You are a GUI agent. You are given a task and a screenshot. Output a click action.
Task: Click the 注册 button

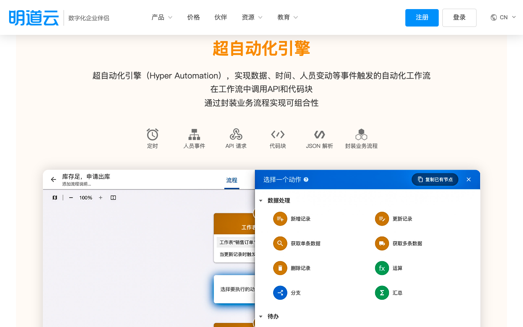tap(422, 17)
